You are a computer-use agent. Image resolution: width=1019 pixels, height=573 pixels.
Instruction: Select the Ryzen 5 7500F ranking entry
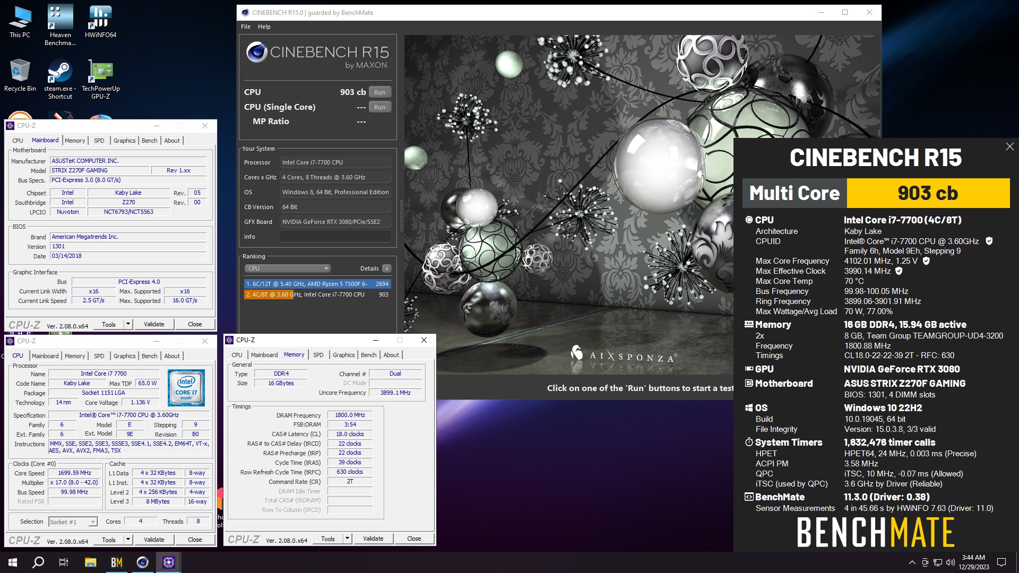pos(317,284)
